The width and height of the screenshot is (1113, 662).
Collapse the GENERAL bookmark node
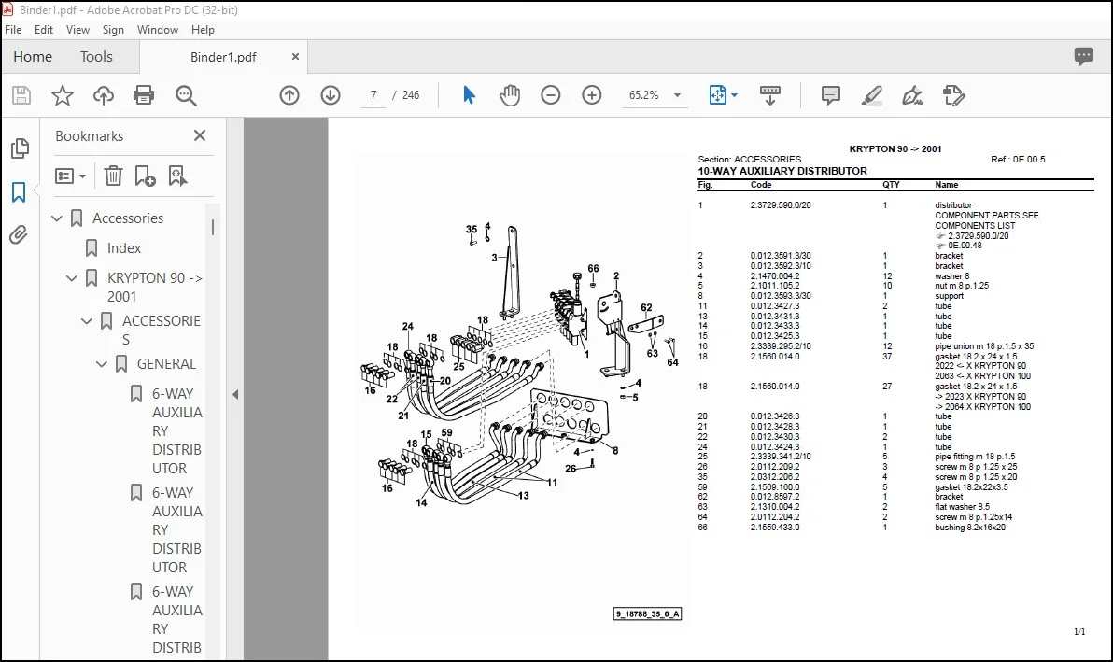point(102,364)
